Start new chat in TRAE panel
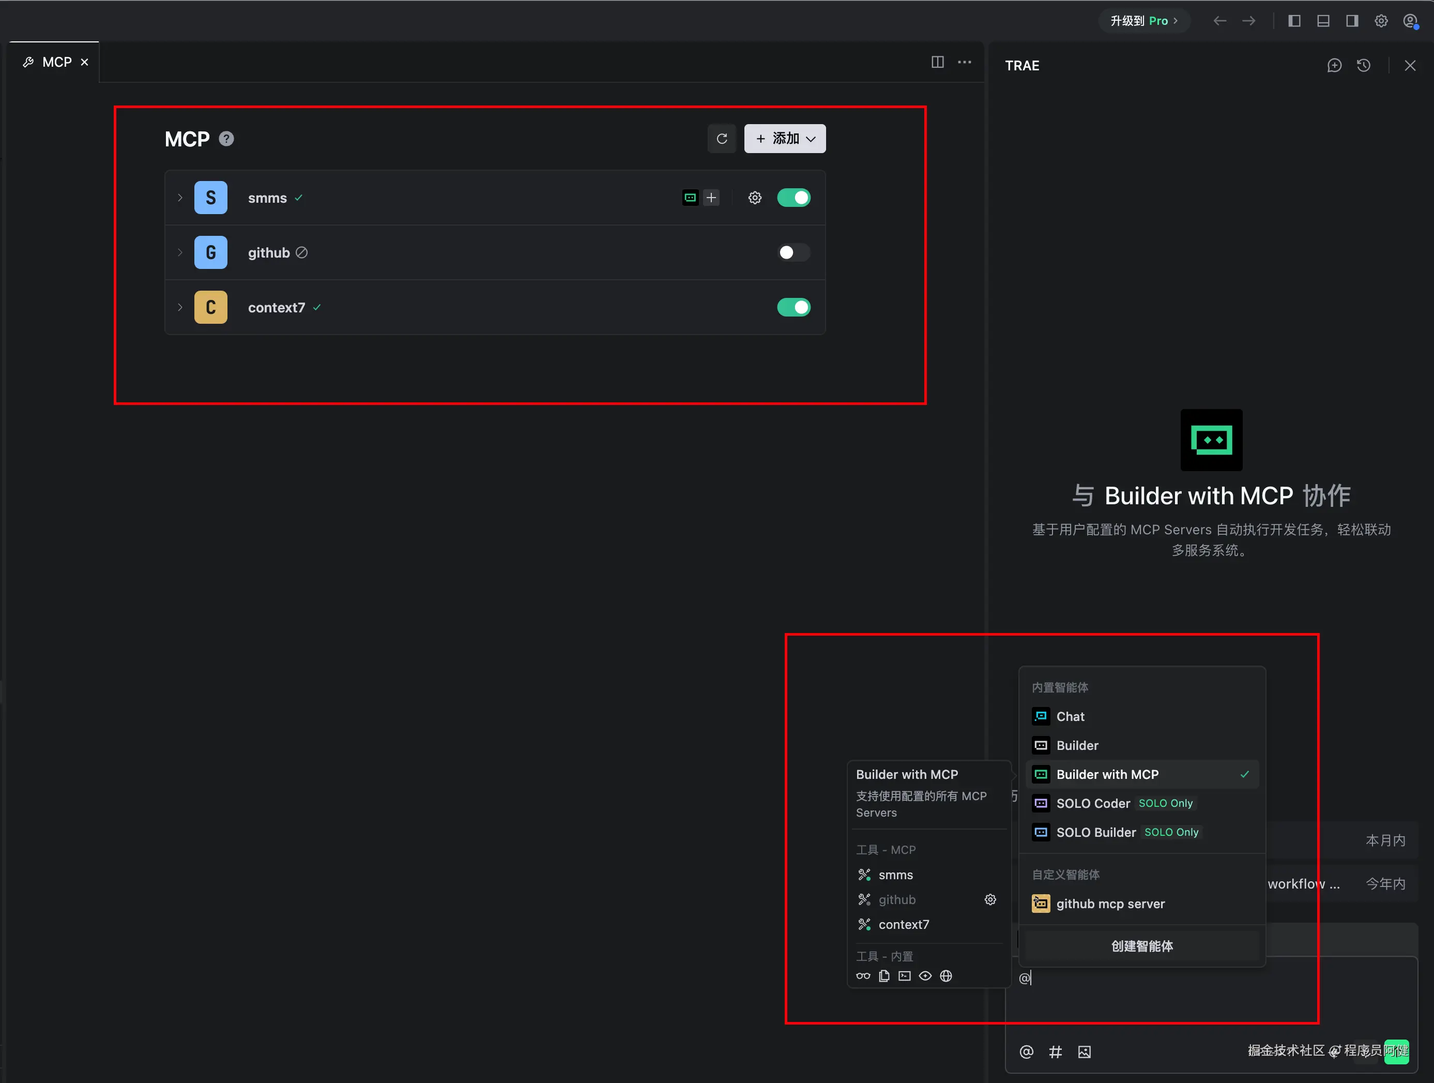 1334,66
